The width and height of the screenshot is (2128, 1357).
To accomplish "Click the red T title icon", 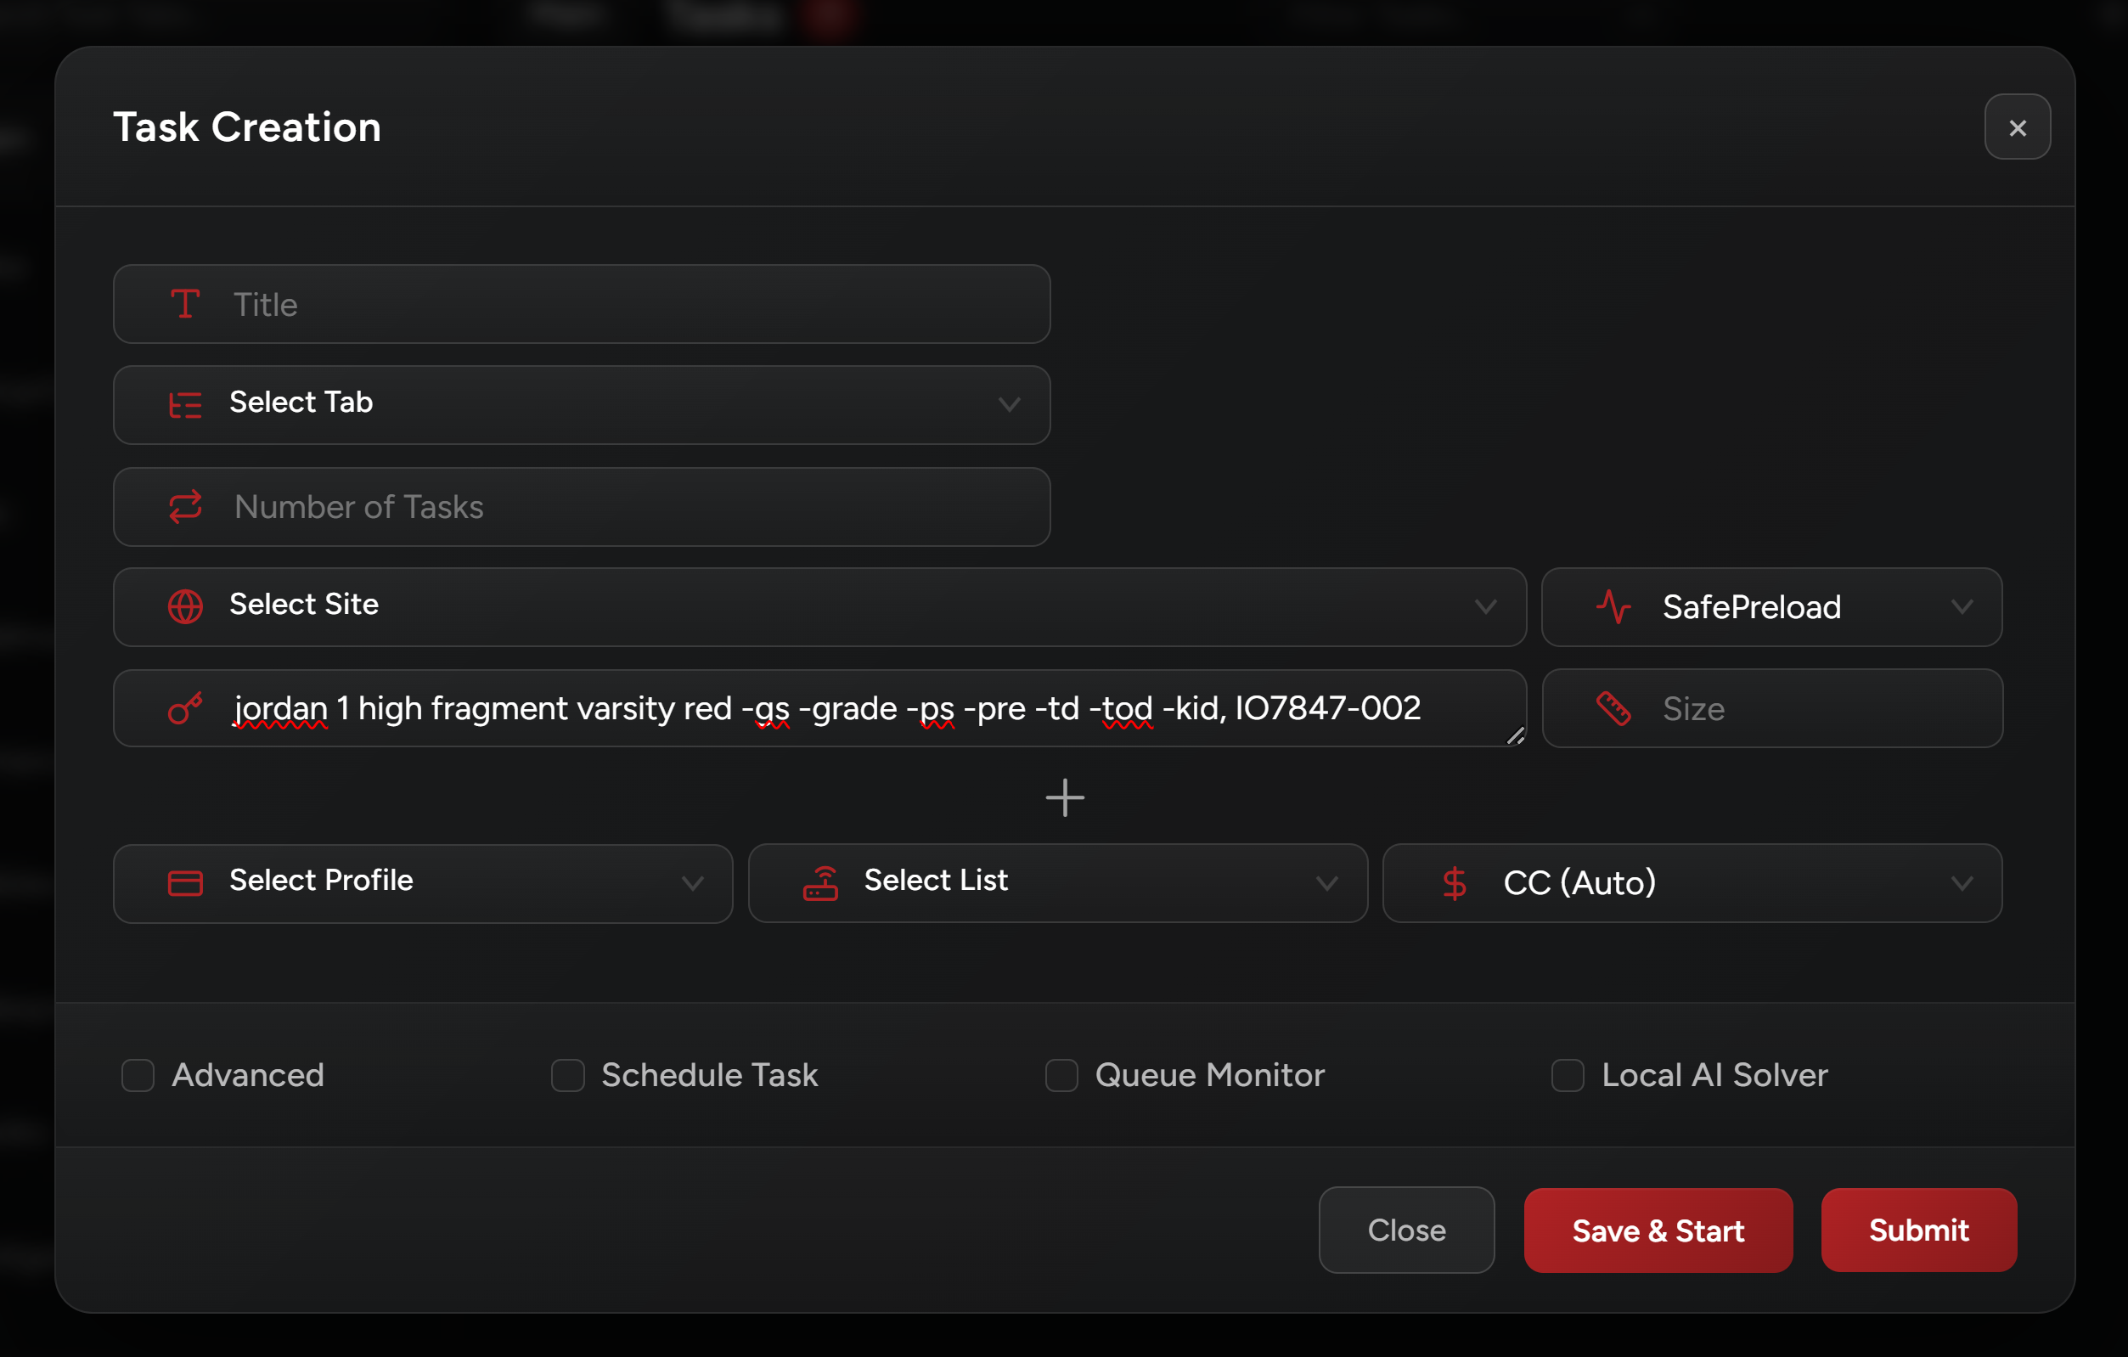I will (185, 305).
